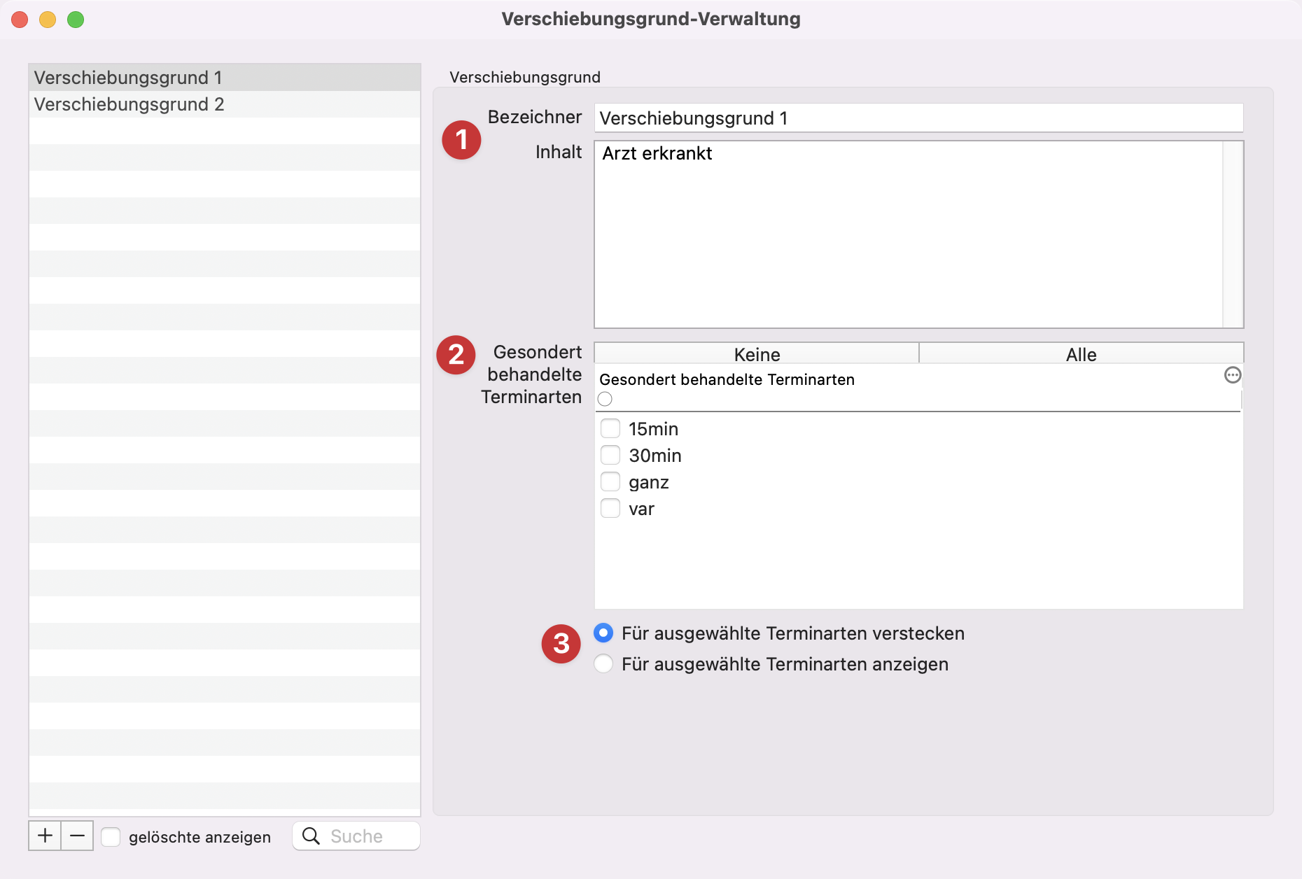This screenshot has height=879, width=1302.
Task: Check the 30min Terminart checkbox
Action: [610, 455]
